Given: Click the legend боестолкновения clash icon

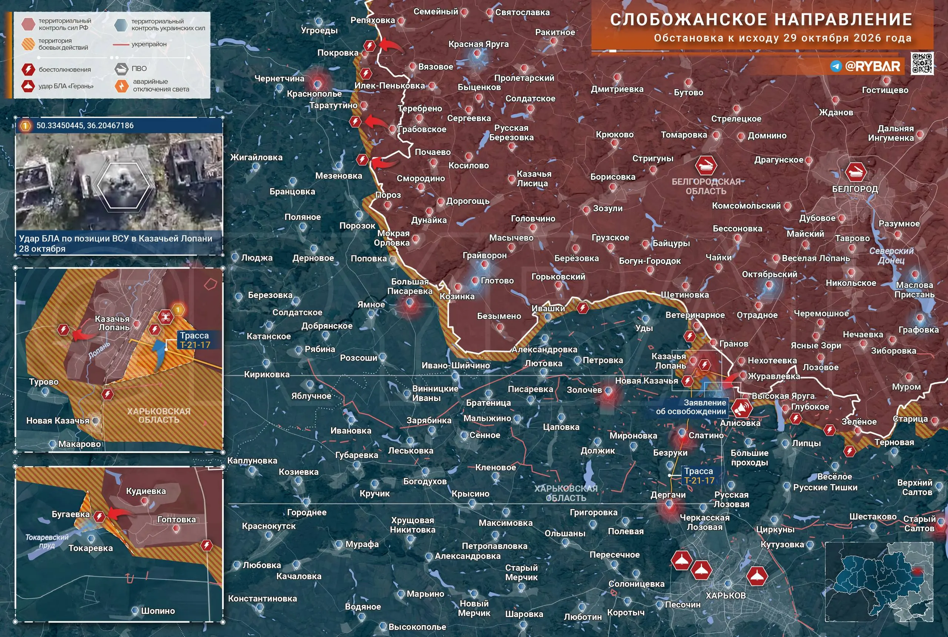Looking at the screenshot, I should point(28,69).
